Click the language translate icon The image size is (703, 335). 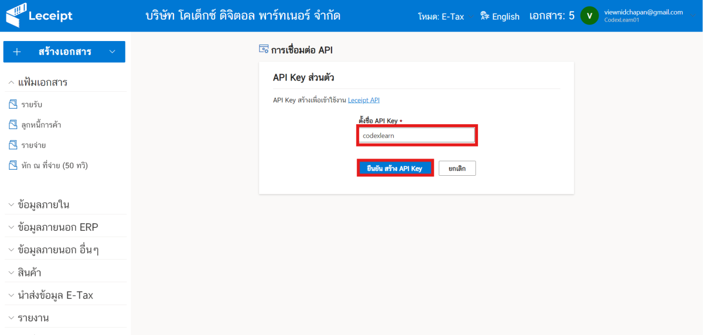[485, 16]
